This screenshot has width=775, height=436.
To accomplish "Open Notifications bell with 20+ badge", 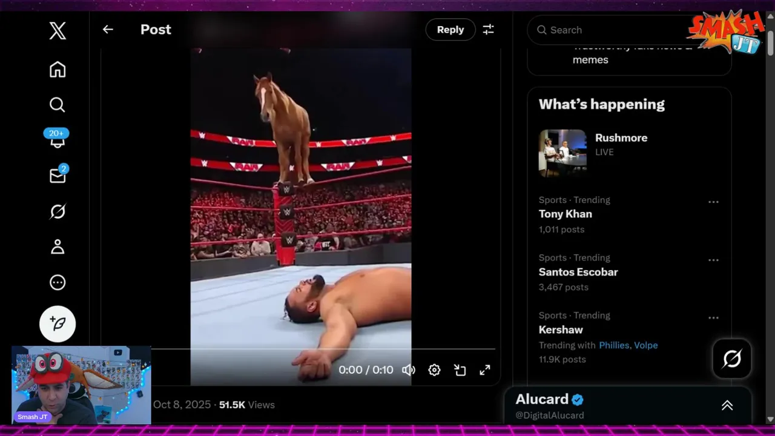I will tap(58, 139).
